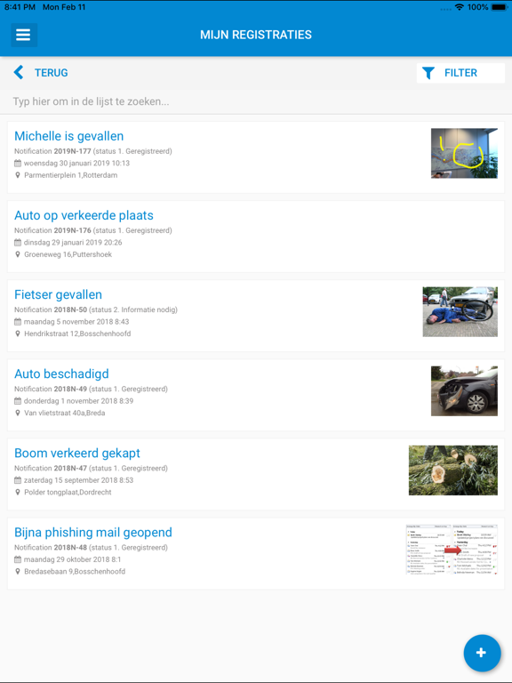512x683 pixels.
Task: Open the hamburger menu
Action: [23, 35]
